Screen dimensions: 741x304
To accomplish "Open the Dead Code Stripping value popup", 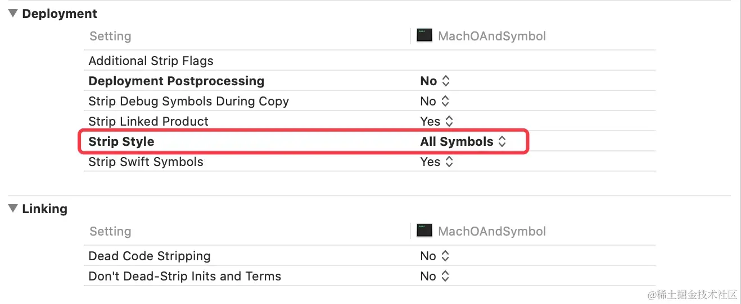I will click(x=435, y=256).
